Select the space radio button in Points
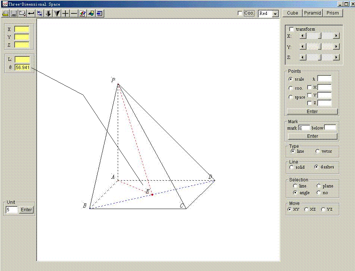The width and height of the screenshot is (355, 271). click(x=291, y=97)
